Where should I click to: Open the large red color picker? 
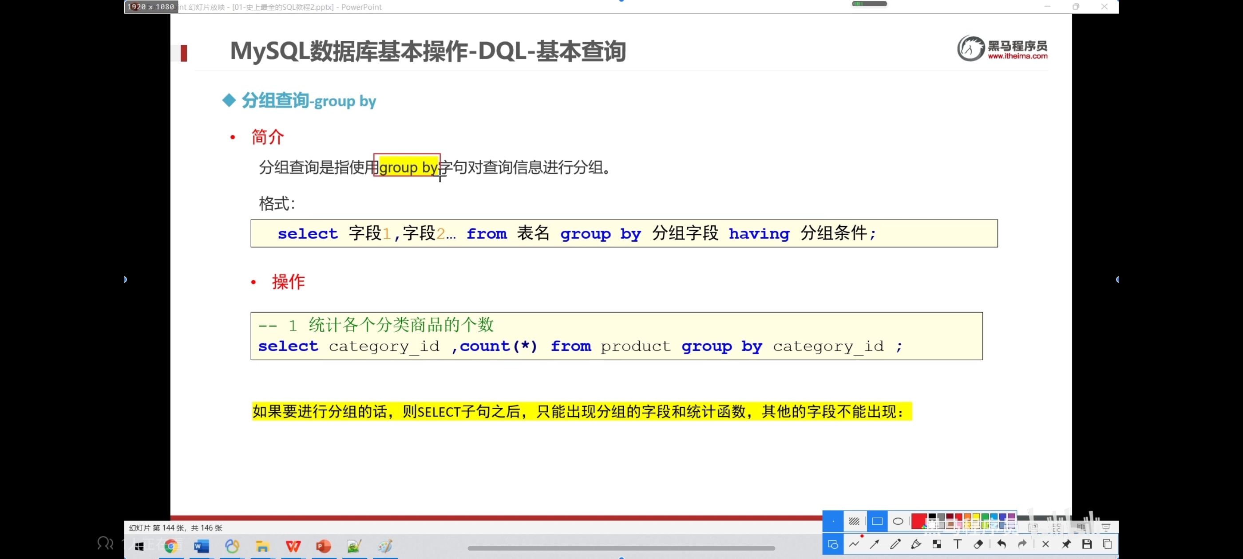coord(918,521)
